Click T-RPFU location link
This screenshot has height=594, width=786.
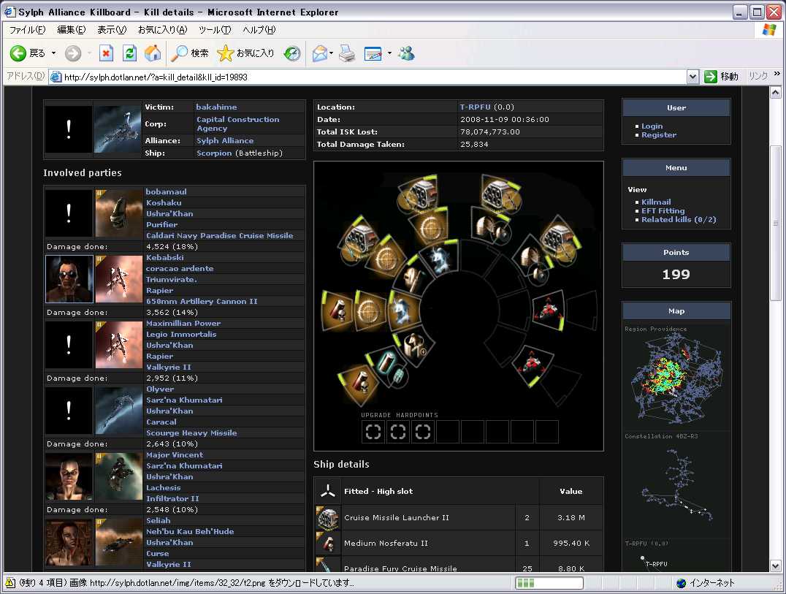tap(476, 107)
